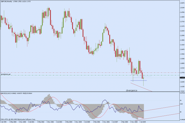This screenshot has height=123, width=185.
Task: Click the '1 Jul 2007' date label
Action: [115, 122]
